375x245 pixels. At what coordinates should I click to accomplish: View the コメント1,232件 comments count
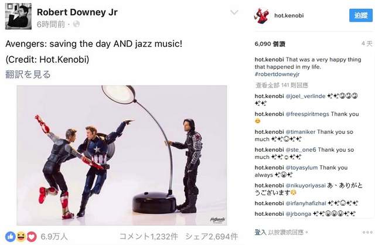[148, 236]
